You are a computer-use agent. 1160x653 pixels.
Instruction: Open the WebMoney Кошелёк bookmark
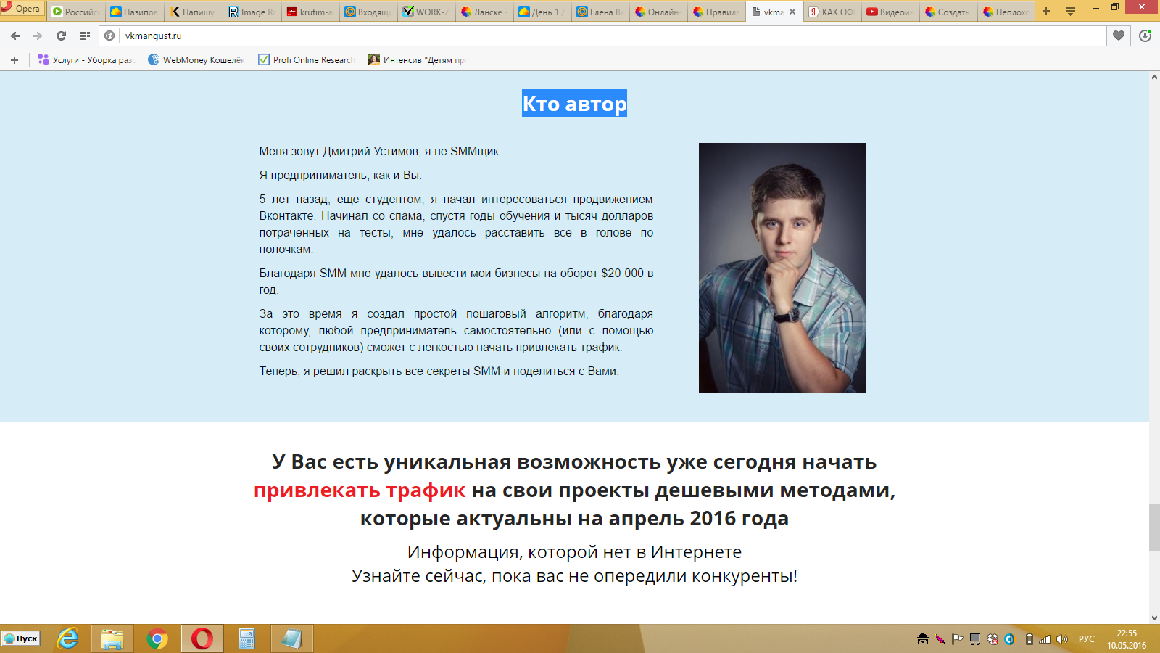(x=196, y=60)
